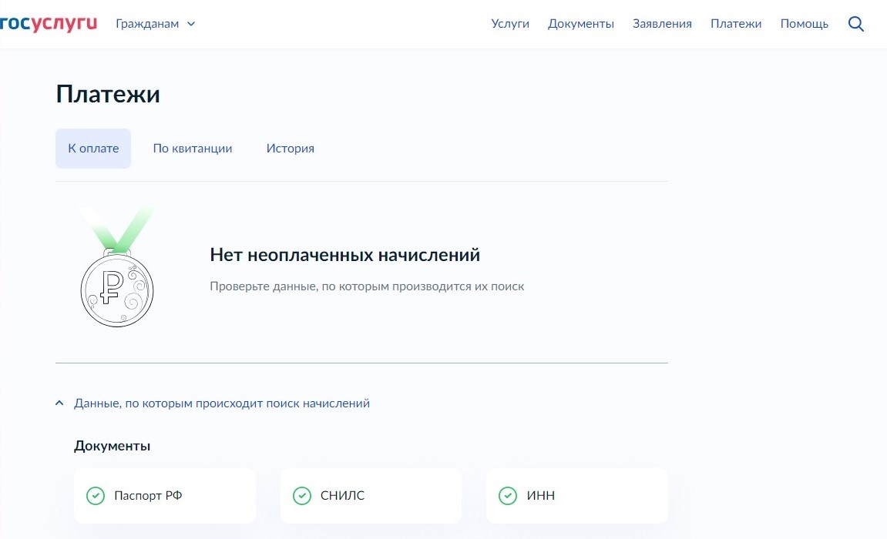Open the Заявления menu item
The height and width of the screenshot is (539, 887).
coord(662,24)
